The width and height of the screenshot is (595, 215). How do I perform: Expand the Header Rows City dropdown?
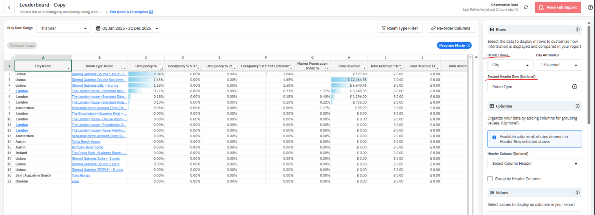pyautogui.click(x=510, y=65)
